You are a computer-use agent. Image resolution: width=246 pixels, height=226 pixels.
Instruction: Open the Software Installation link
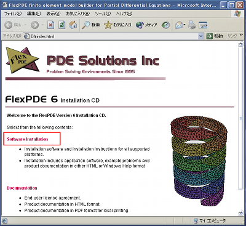[28, 139]
